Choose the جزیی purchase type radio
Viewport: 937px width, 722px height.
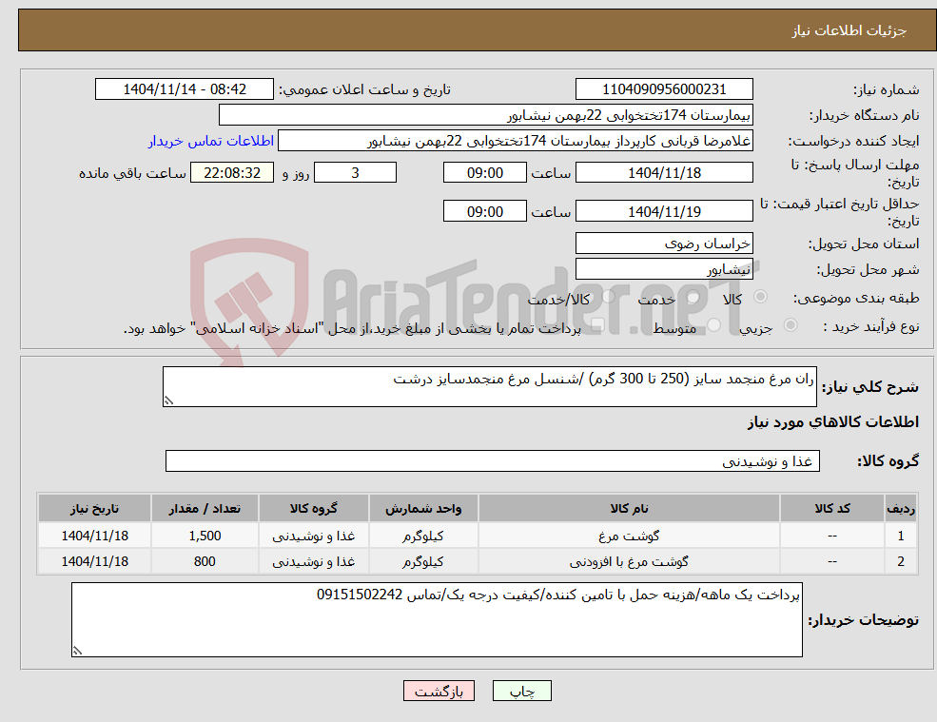(x=790, y=325)
